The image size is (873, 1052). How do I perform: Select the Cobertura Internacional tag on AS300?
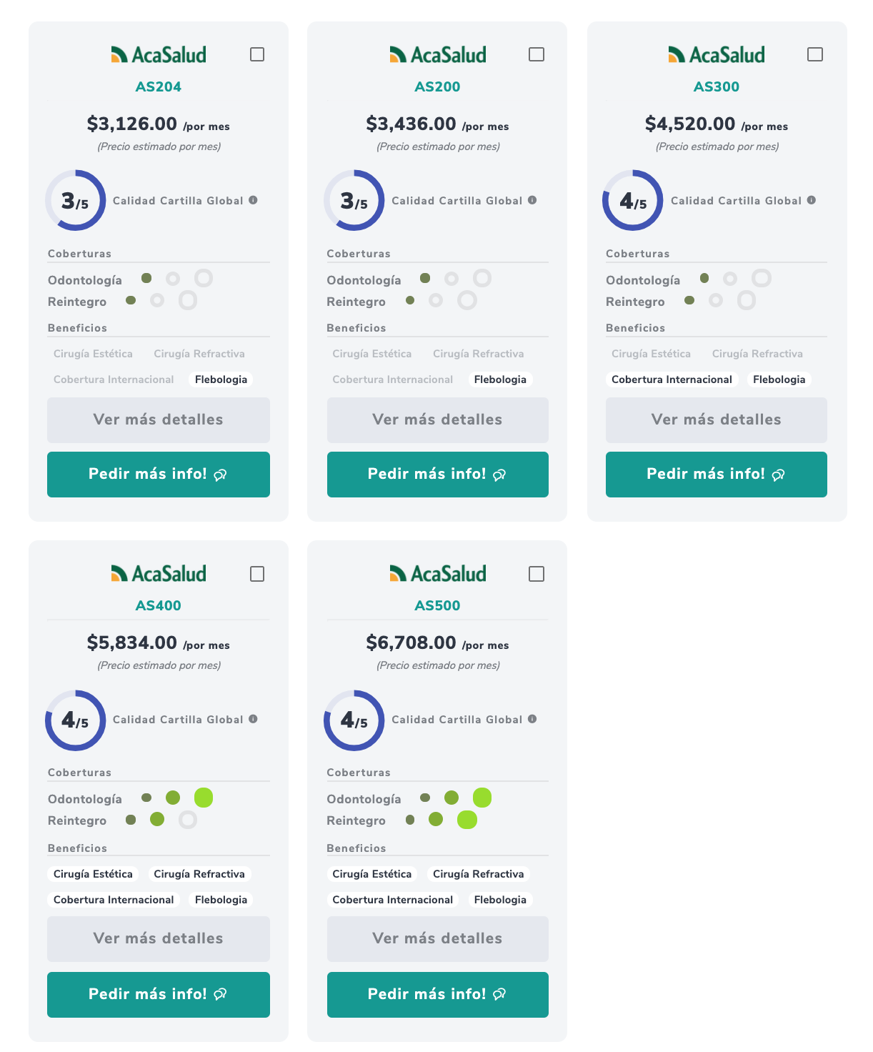pyautogui.click(x=672, y=379)
